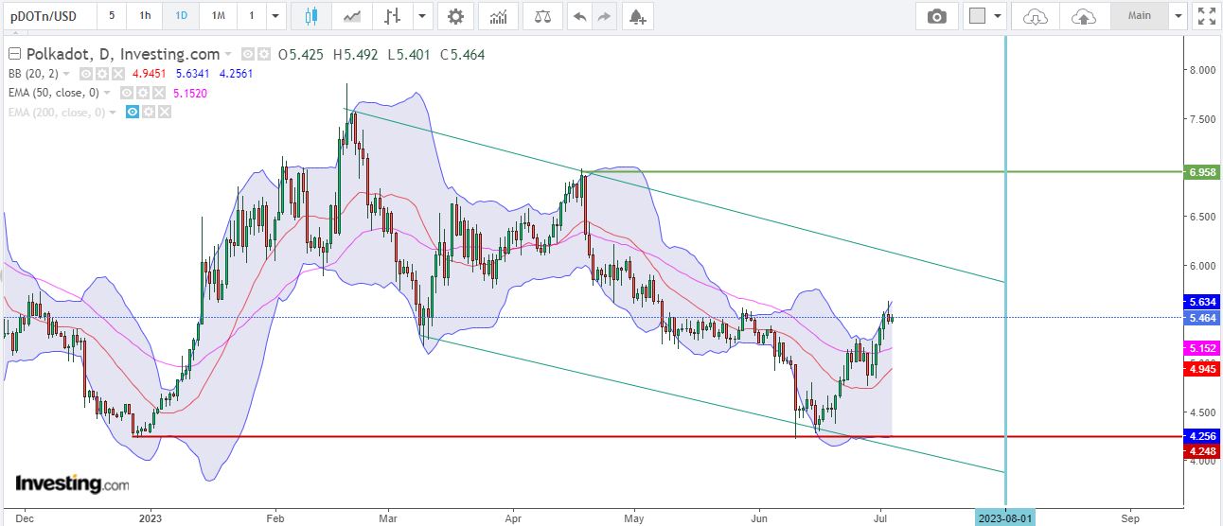The image size is (1223, 526).
Task: Open dropdown next to Main button
Action: [x=1178, y=16]
